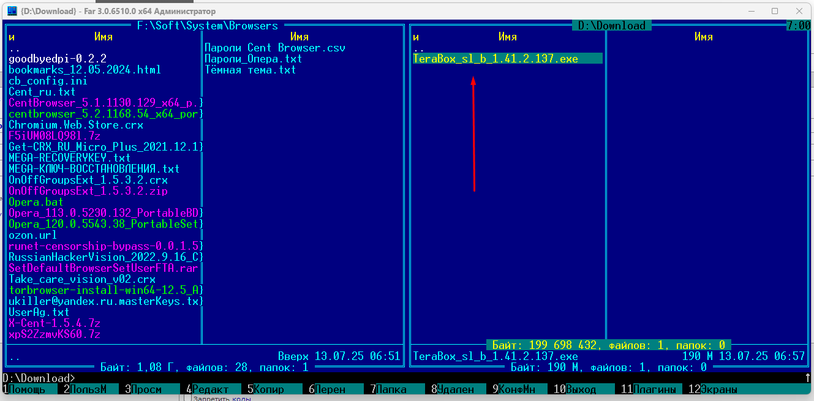The height and width of the screenshot is (401, 814).
Task: Select SetDefaultBrowserSetUserFTA.rar archive
Action: [105, 268]
